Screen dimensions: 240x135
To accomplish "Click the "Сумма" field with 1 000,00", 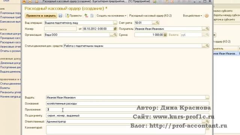I will coord(149,35).
